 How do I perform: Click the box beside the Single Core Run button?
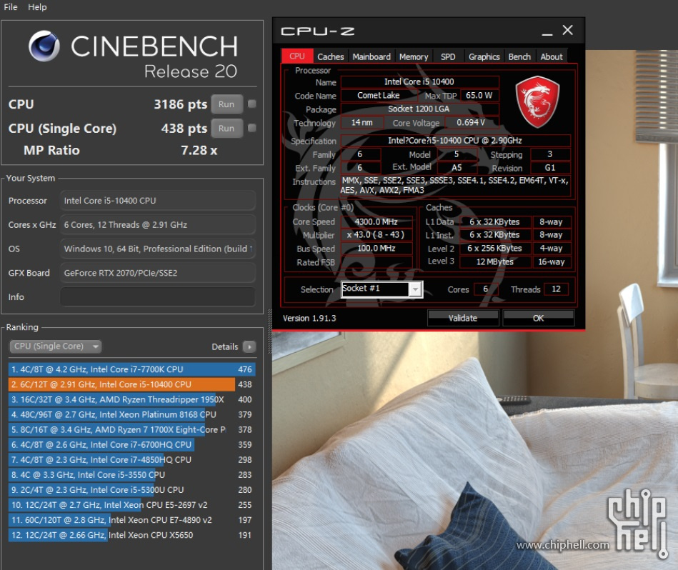(251, 128)
